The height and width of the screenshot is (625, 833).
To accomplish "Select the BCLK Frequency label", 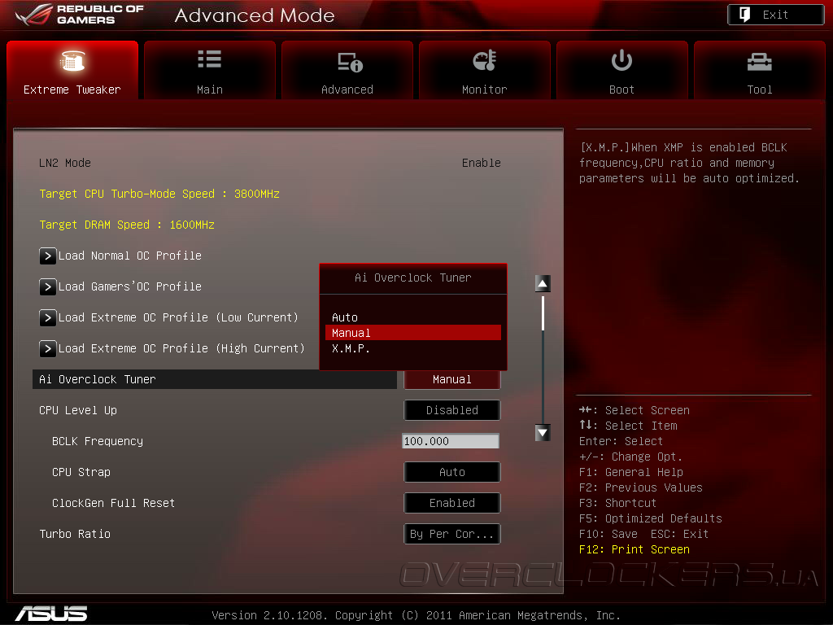I will (x=98, y=441).
